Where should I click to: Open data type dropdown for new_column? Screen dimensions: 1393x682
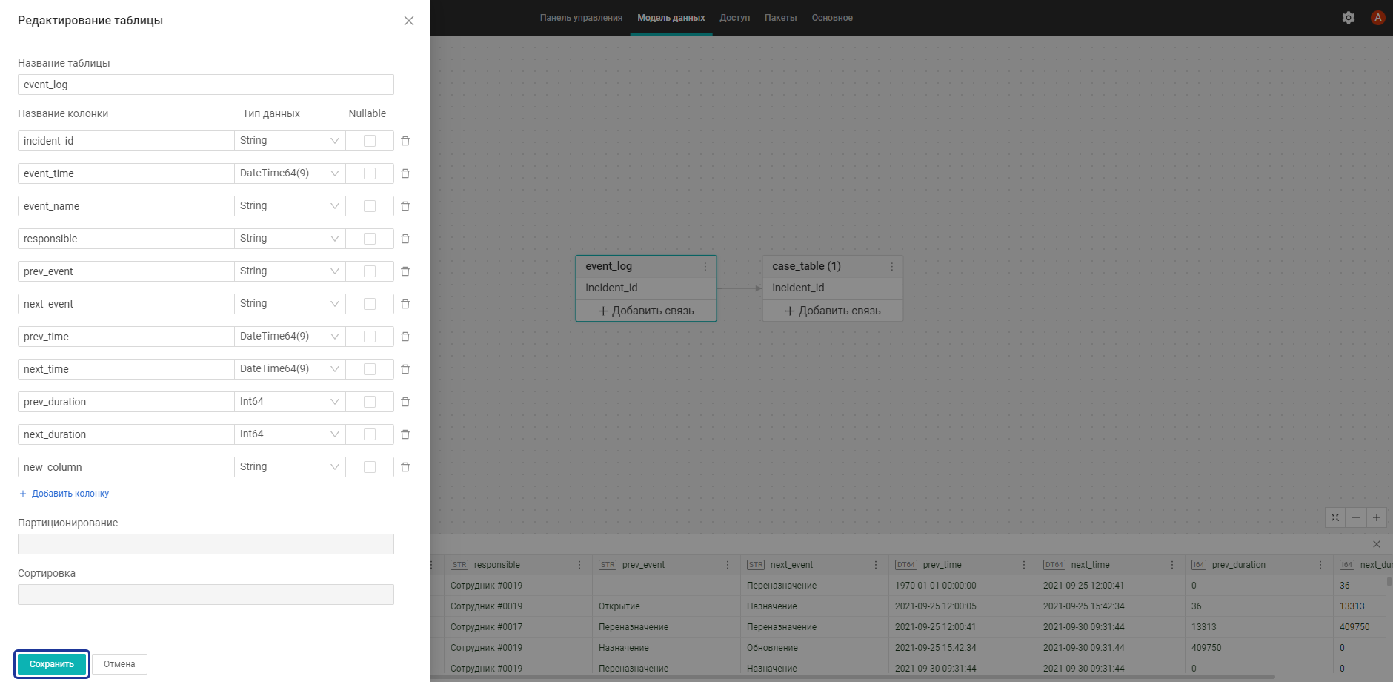click(290, 467)
